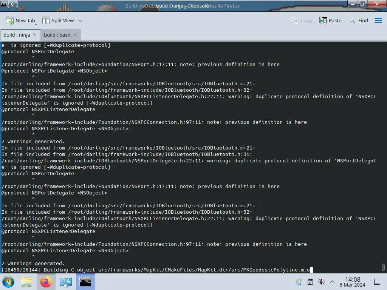The width and height of the screenshot is (387, 290).
Task: Click the leftmost system tray icon
Action: click(x=299, y=282)
